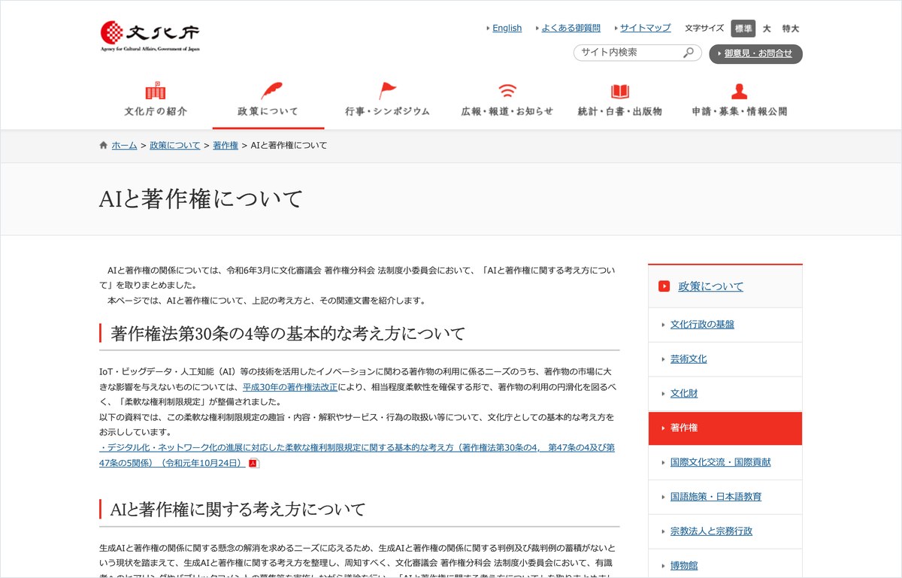Click the 文字サイズ label
The image size is (902, 578).
click(x=704, y=29)
